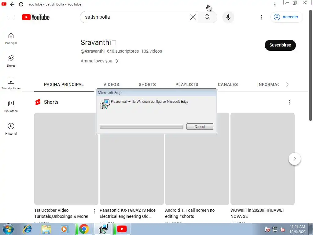Screen dimensions: 313x235
Task: Advance the Shorts carousel with next arrow
Action: tap(294, 159)
